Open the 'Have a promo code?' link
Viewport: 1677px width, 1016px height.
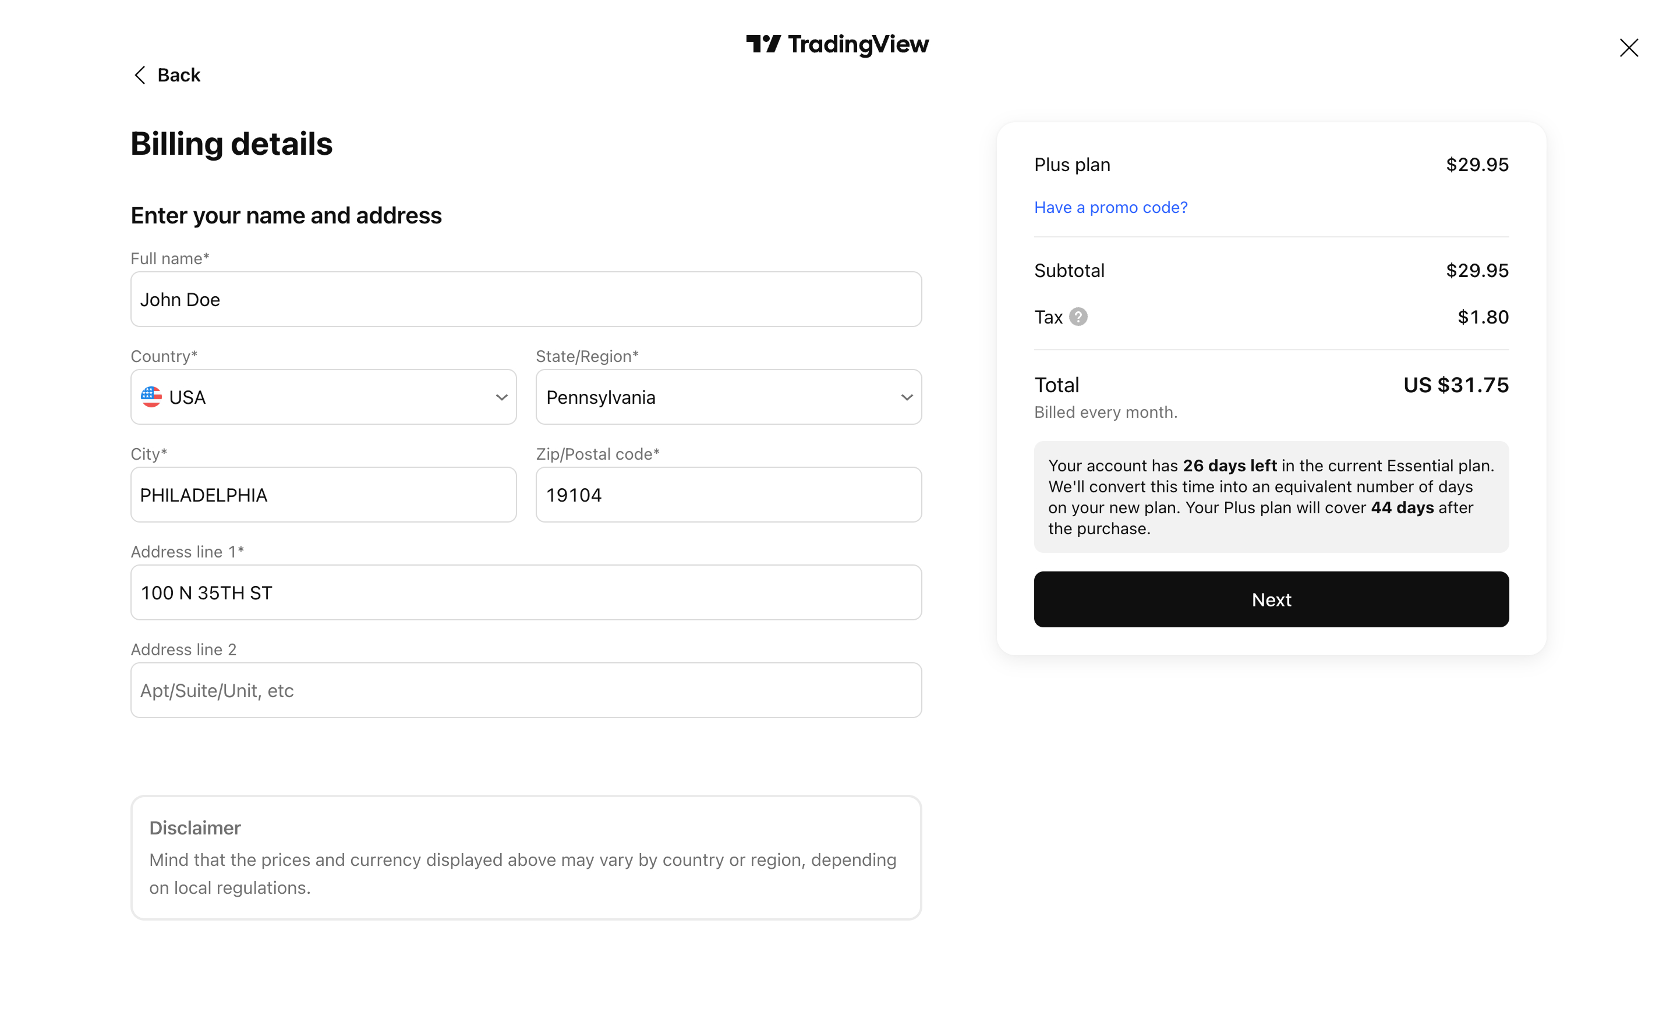click(1111, 207)
